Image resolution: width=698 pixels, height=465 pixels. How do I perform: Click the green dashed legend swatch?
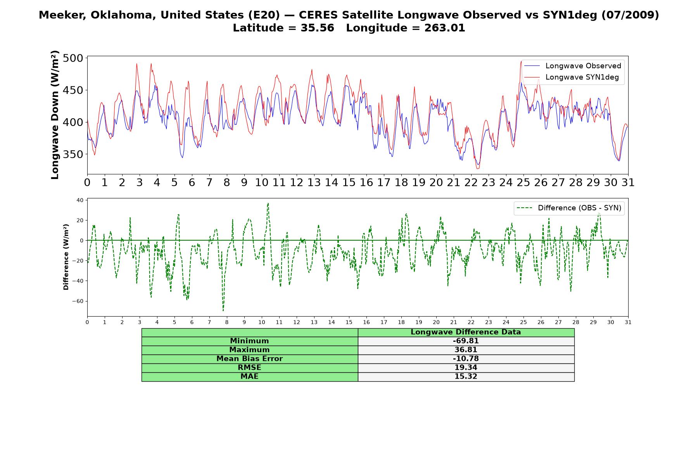pyautogui.click(x=525, y=208)
